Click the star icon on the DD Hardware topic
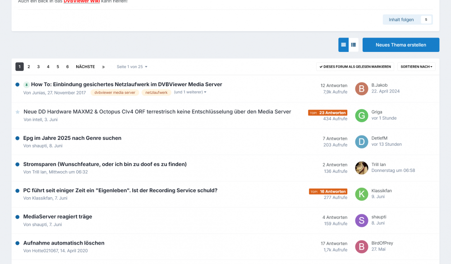Viewport: 451px width, 264px height. pyautogui.click(x=17, y=112)
